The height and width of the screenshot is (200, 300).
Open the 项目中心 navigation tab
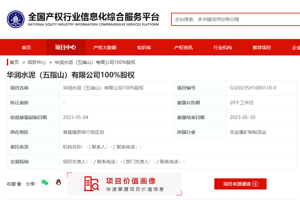66,47
